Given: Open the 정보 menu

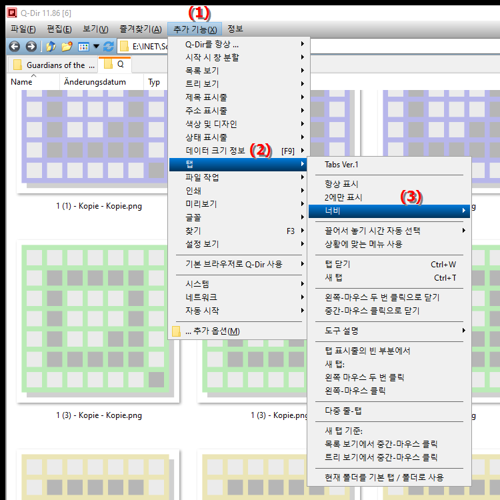Looking at the screenshot, I should tap(235, 29).
